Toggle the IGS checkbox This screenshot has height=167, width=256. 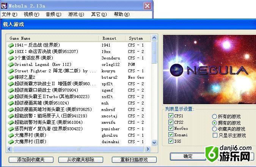tap(171, 141)
